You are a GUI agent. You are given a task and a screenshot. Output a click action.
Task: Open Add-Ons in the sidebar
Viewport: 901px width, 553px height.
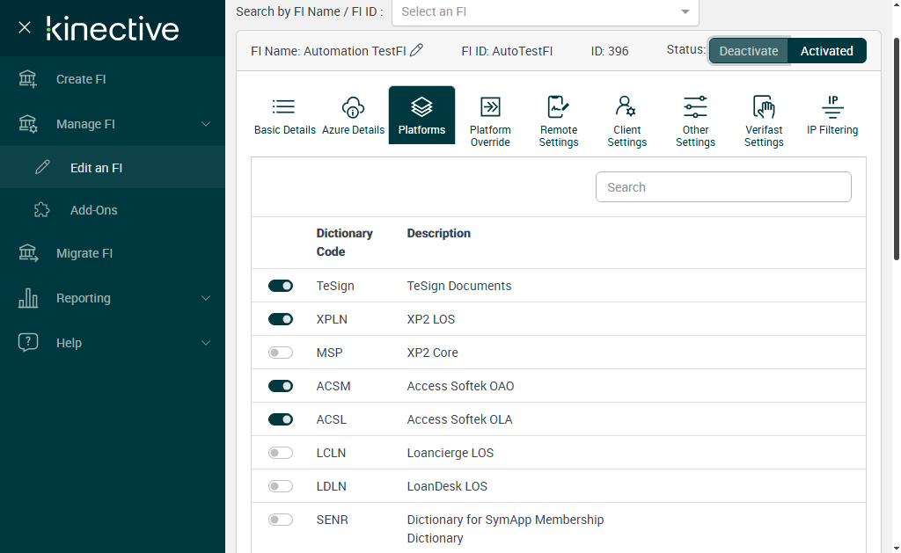click(x=113, y=209)
